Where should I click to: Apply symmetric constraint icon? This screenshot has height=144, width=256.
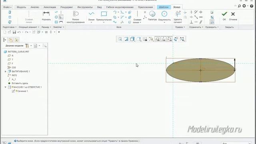(x=201, y=12)
